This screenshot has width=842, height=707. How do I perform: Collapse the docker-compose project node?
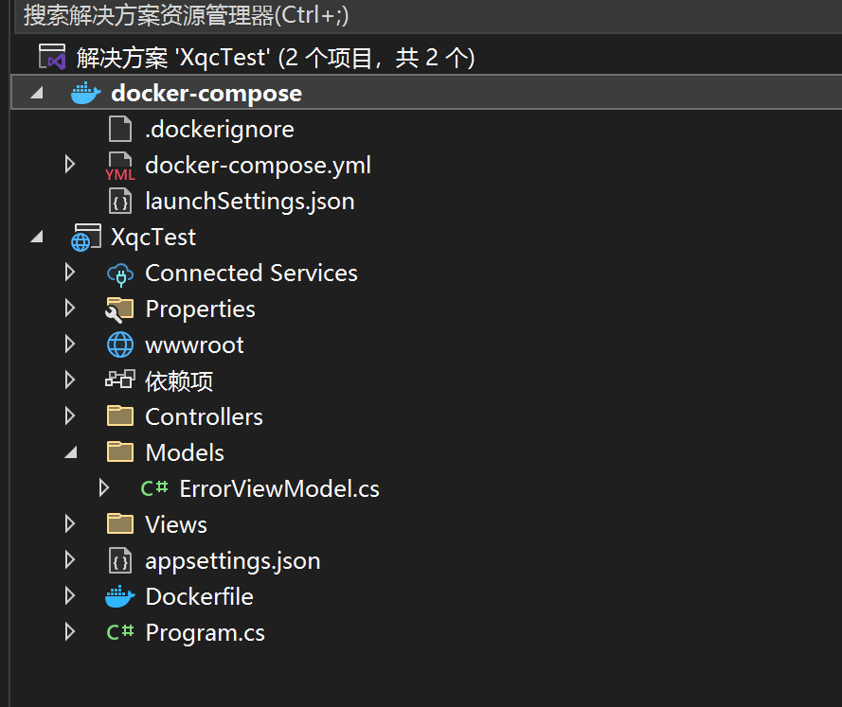(37, 94)
